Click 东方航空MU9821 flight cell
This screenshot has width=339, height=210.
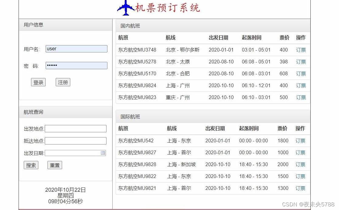pos(137,188)
